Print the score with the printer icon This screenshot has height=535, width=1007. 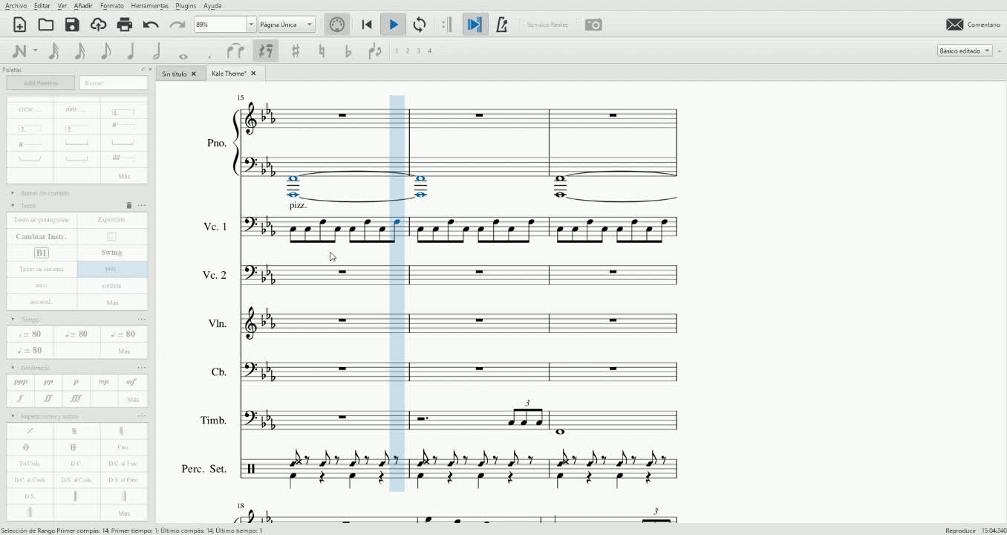[x=125, y=25]
